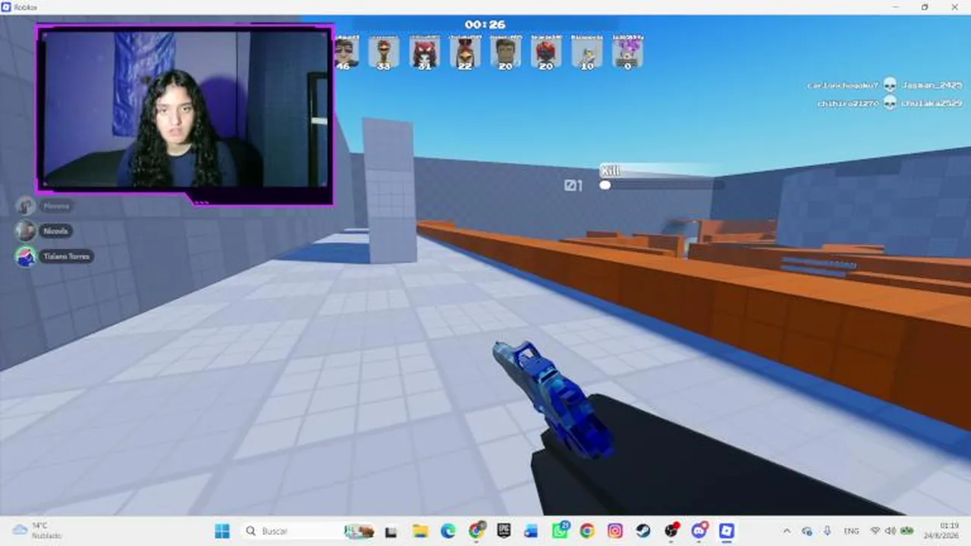Click the webcam overlay feed
Viewport: 971px width, 546px height.
pos(185,108)
